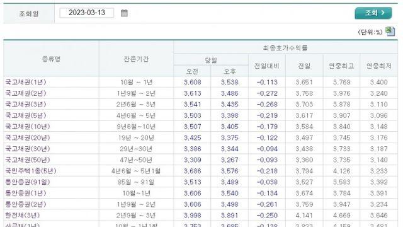This screenshot has height=227, width=403.
Task: Click the 29년~30년 maturity cell
Action: click(136, 149)
